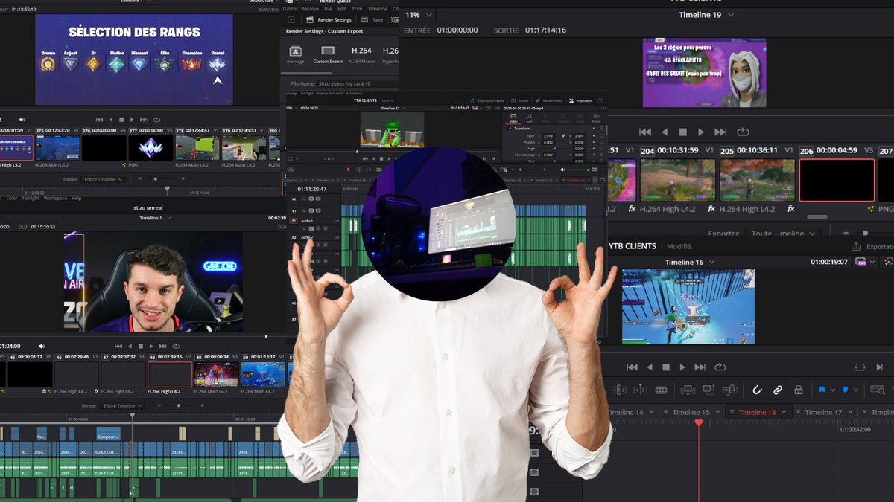
Task: Select insert clip icon in Timeline 16 toolbar
Action: point(688,390)
